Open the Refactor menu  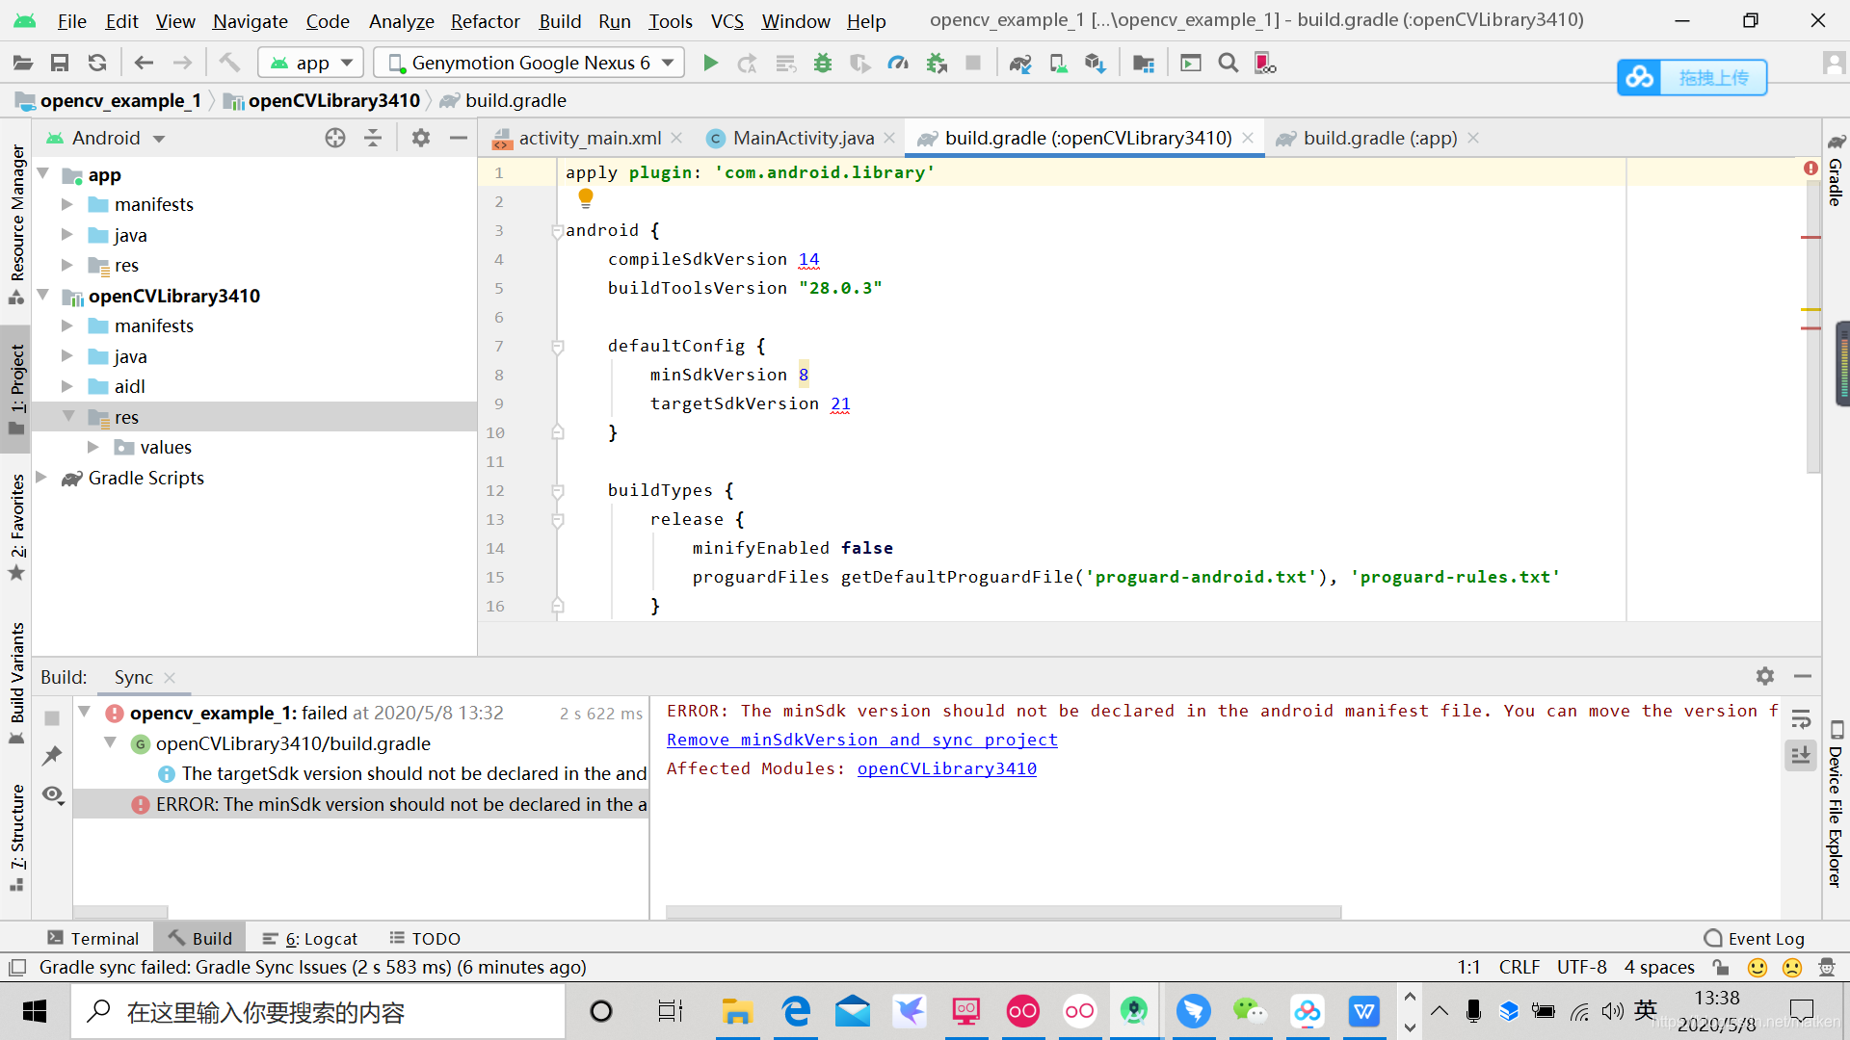[x=485, y=21]
